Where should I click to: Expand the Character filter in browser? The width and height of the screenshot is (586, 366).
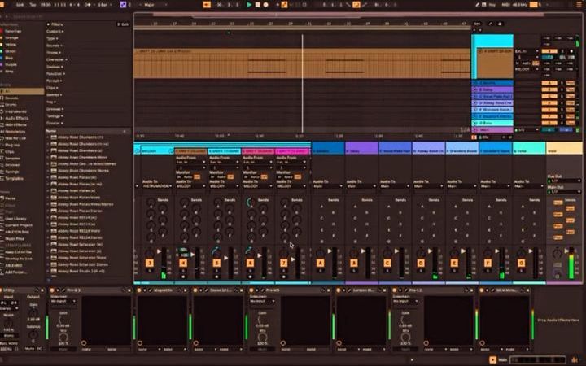click(56, 59)
